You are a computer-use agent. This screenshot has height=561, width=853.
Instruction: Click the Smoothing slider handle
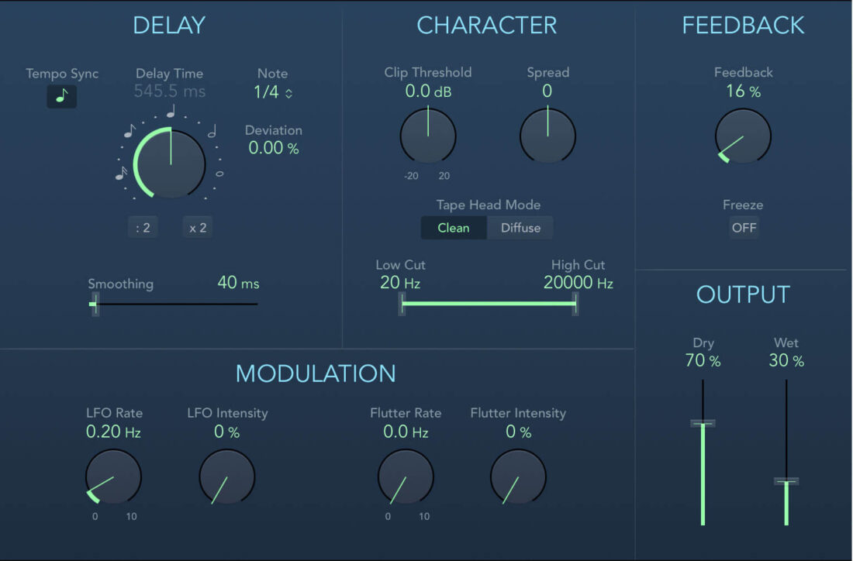pyautogui.click(x=95, y=304)
